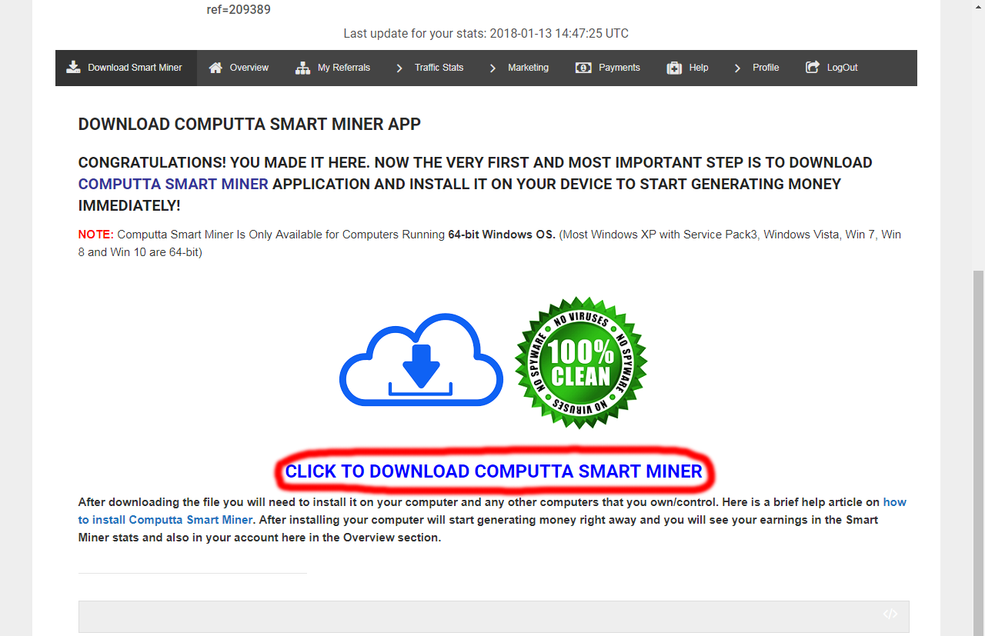Click the chevron icon before Traffic Stats

tap(399, 68)
